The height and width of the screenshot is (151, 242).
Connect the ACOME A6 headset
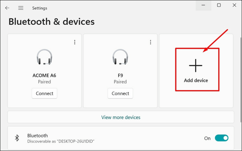pyautogui.click(x=44, y=93)
